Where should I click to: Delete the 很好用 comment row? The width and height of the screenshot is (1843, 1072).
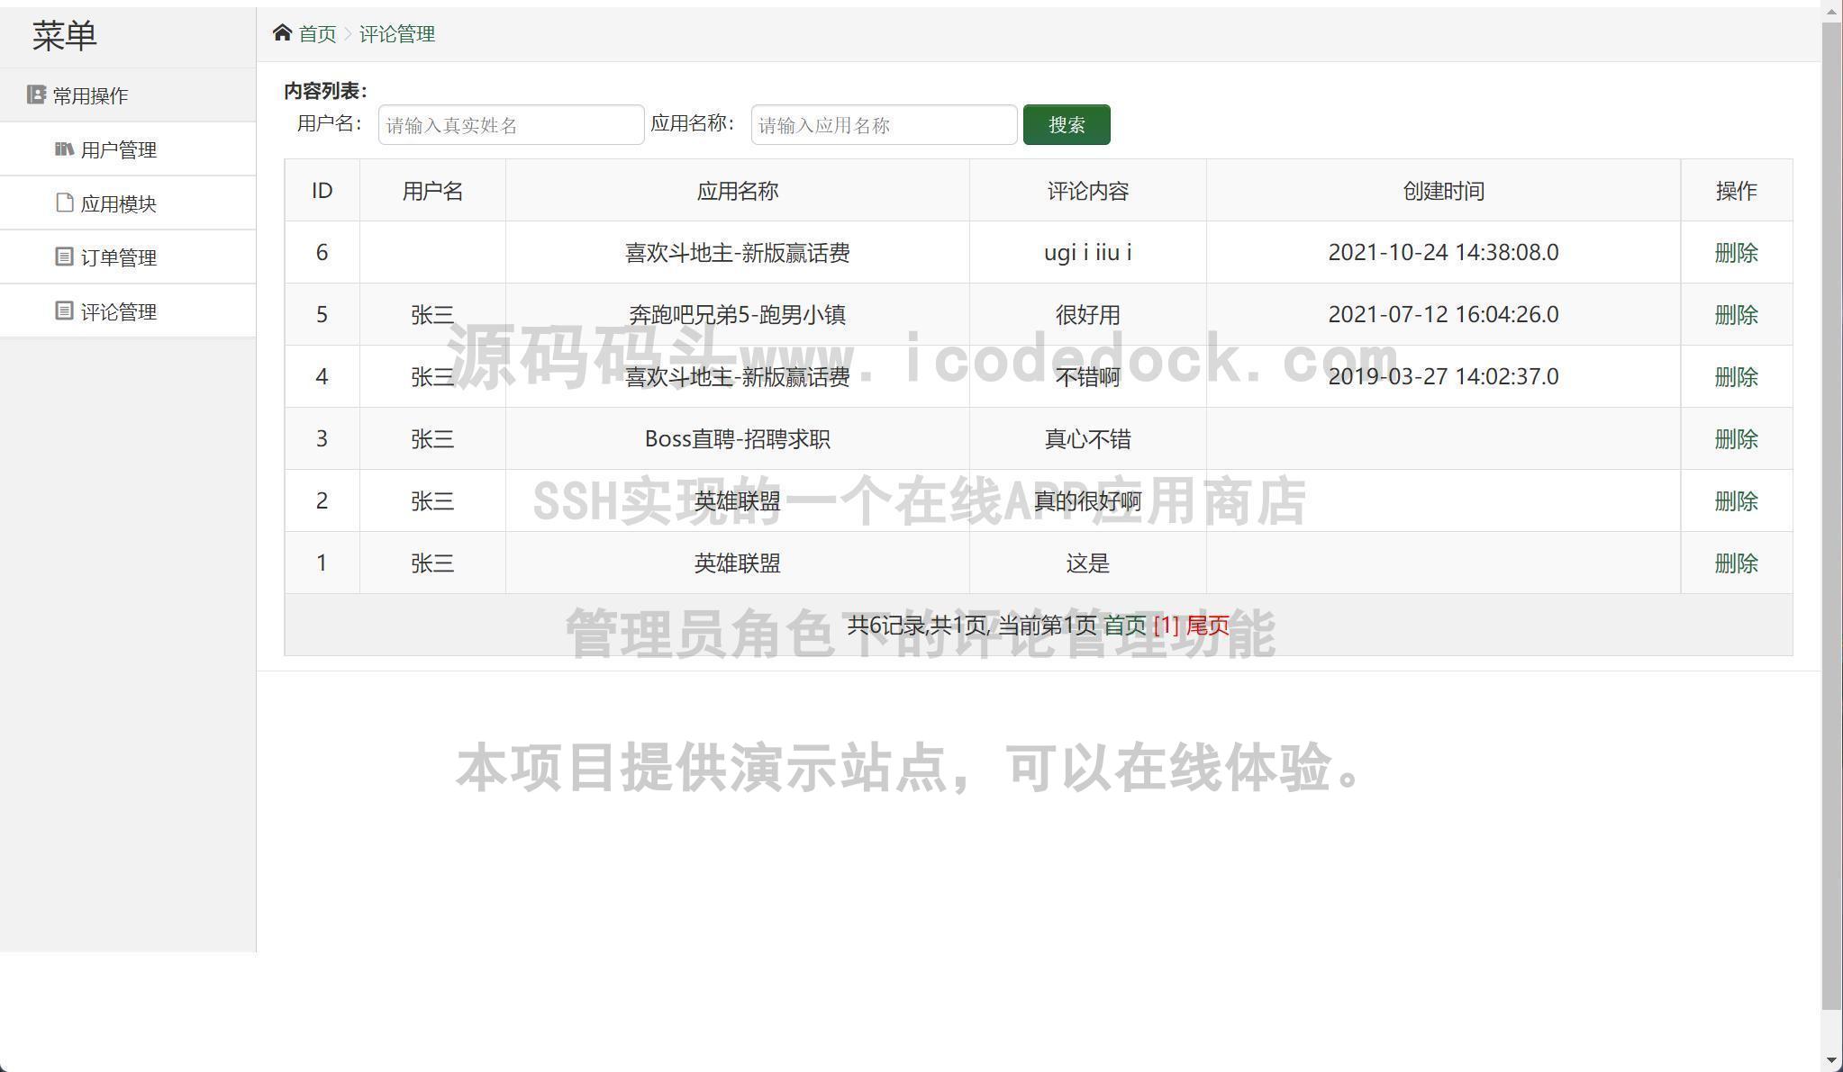[x=1736, y=315]
